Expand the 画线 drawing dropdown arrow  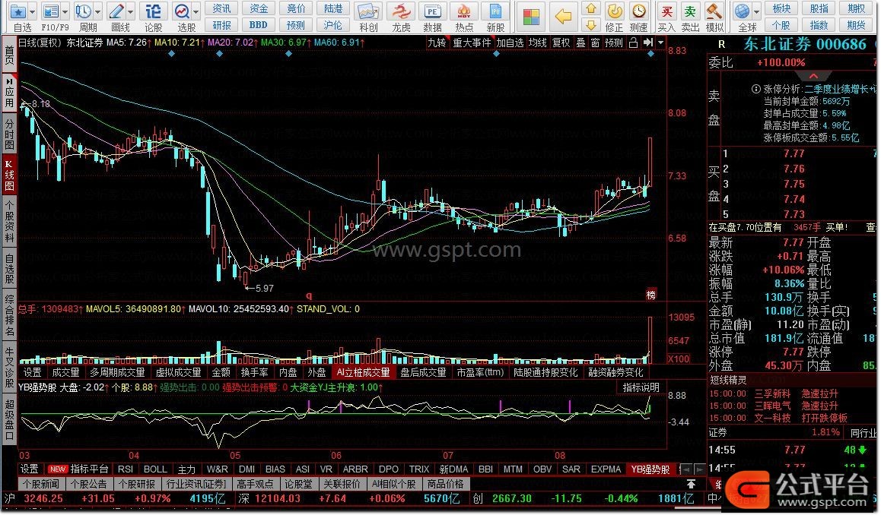coord(130,11)
